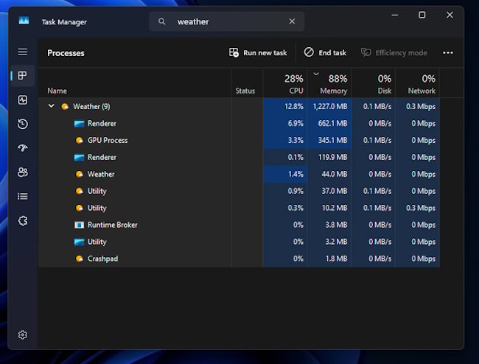479x364 pixels.
Task: Click the 1.8 MB memory cell
Action: click(329, 259)
